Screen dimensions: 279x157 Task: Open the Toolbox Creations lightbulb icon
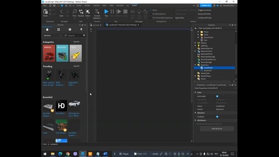tap(82, 29)
